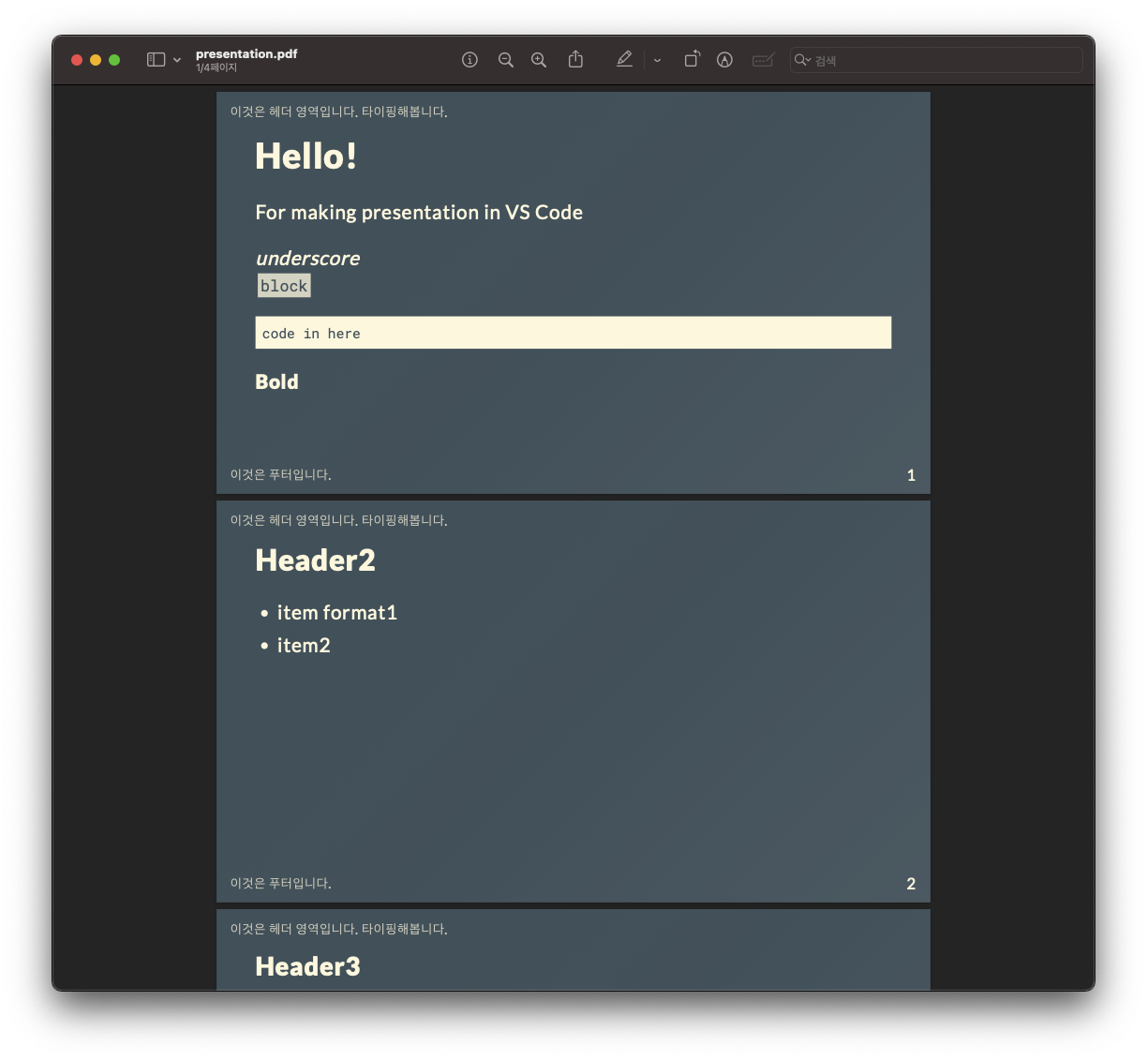Zoom in on the PDF
1147x1060 pixels.
click(539, 60)
